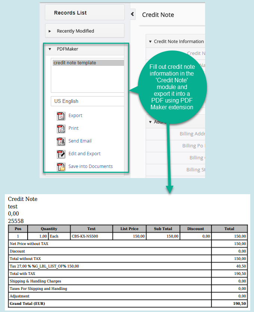Open the US English language dropdown
Image resolution: width=254 pixels, height=312 pixels.
tap(87, 101)
